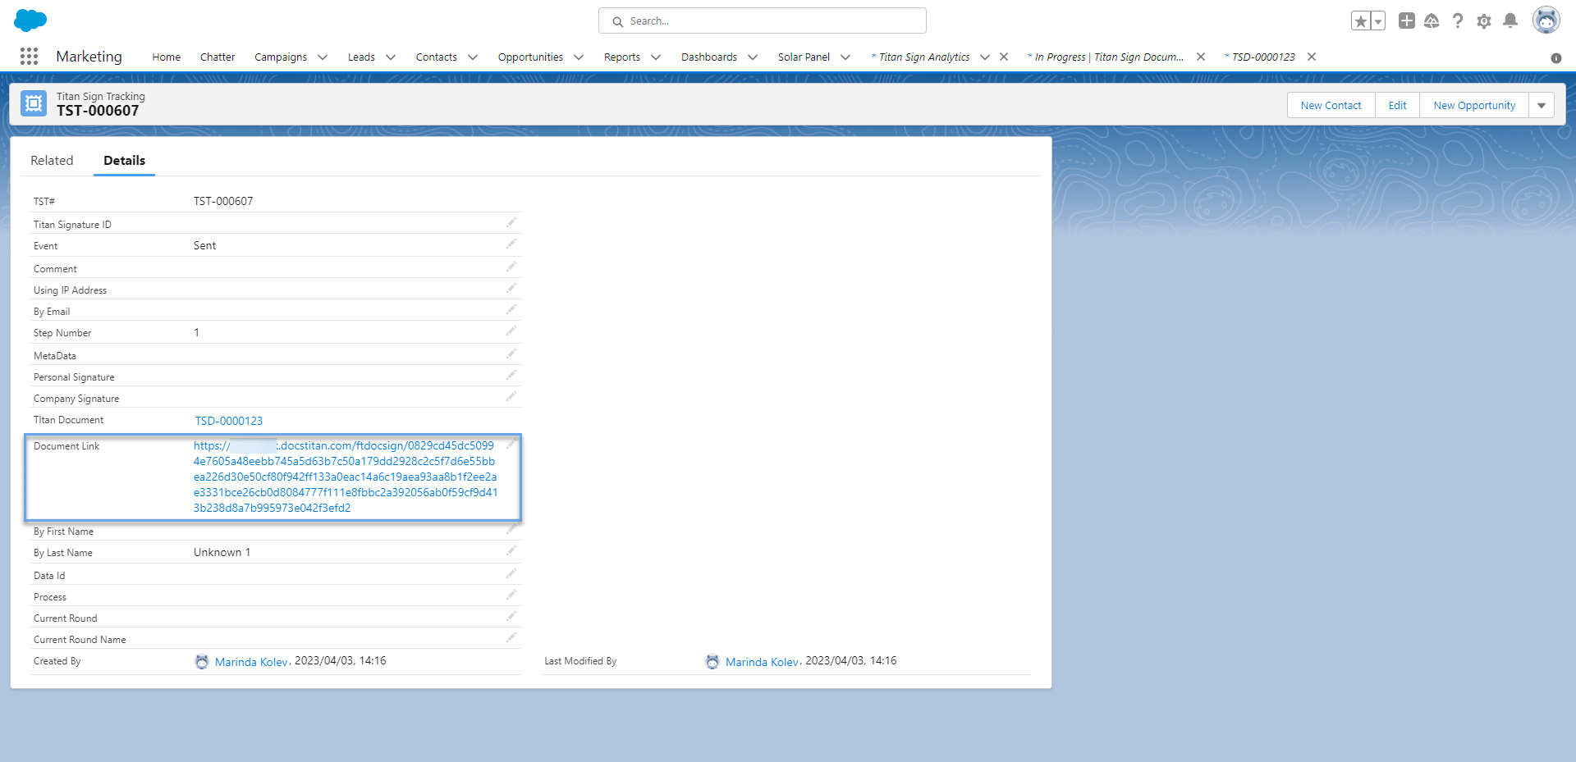Viewport: 1576px width, 762px height.
Task: Switch to the Related tab
Action: coord(52,161)
